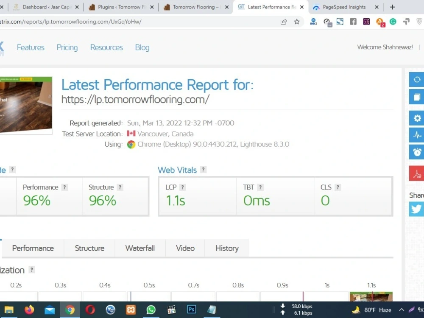
Task: Open the Waterfall report tab
Action: pos(140,248)
